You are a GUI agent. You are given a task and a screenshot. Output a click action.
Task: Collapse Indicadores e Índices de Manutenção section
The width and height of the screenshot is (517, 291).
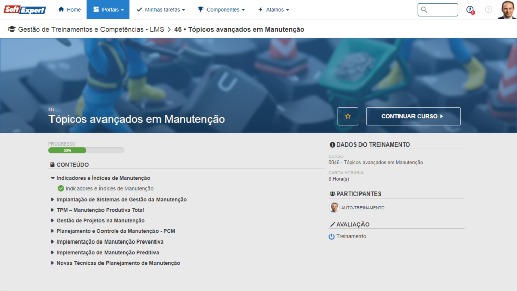(53, 178)
